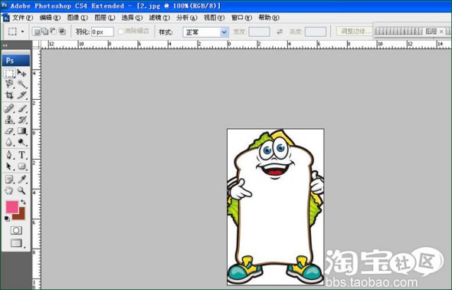Open the 文件 (File) menu
This screenshot has height=290, width=452.
22,18
